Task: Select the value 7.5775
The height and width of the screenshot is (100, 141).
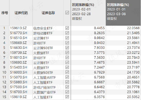Action: click(x=99, y=53)
